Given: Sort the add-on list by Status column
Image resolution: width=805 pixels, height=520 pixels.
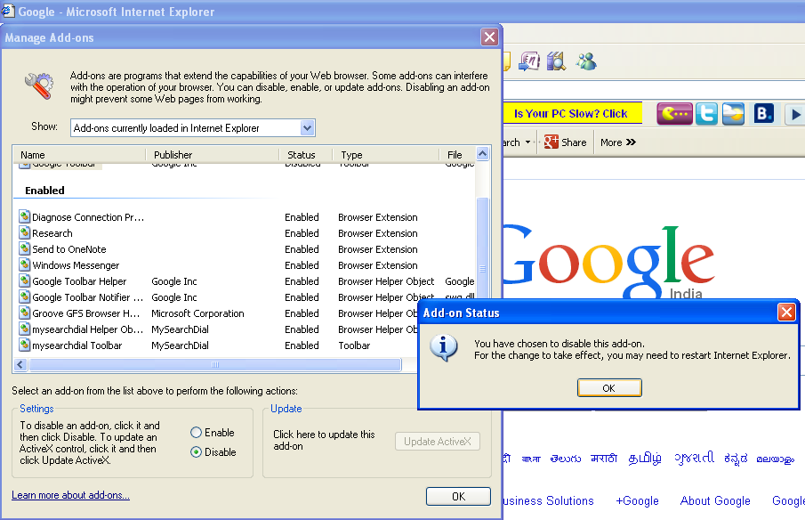Looking at the screenshot, I should [x=304, y=155].
